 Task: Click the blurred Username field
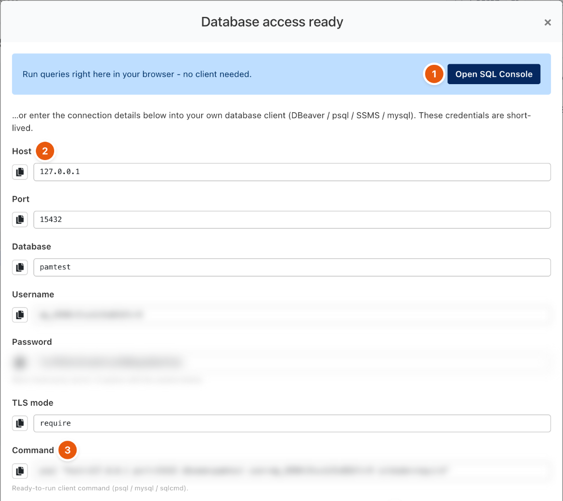click(292, 315)
